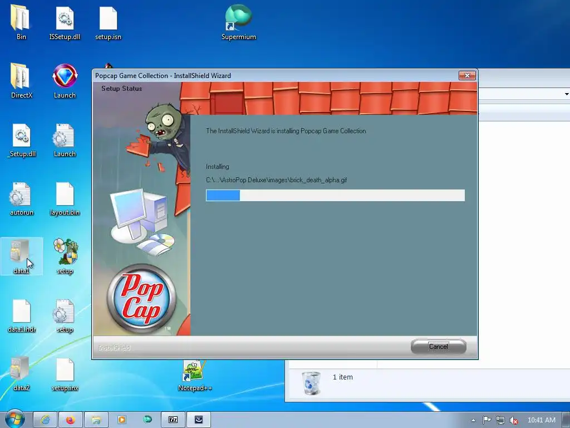Open the Action Center flag icon
Screen dimensions: 570x428
[x=487, y=420]
